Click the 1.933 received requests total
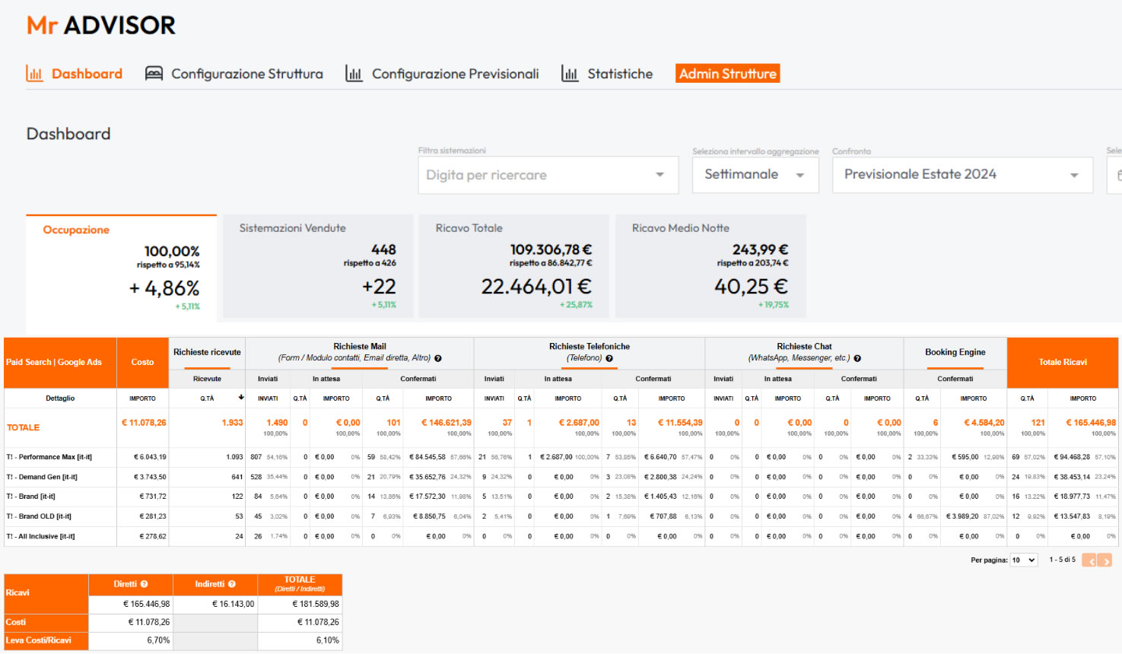Screen dimensions: 1122x654 pyautogui.click(x=233, y=423)
